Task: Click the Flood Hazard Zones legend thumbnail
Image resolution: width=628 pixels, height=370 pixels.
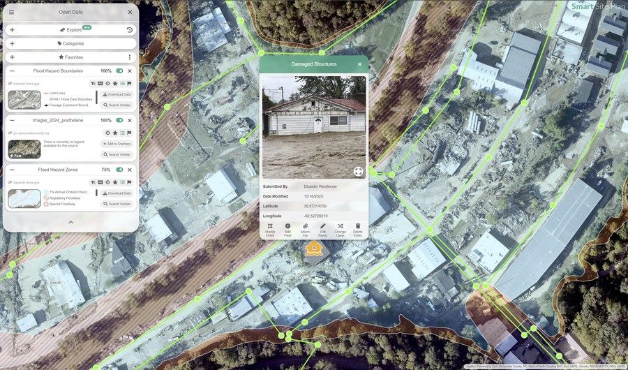Action: [x=24, y=198]
